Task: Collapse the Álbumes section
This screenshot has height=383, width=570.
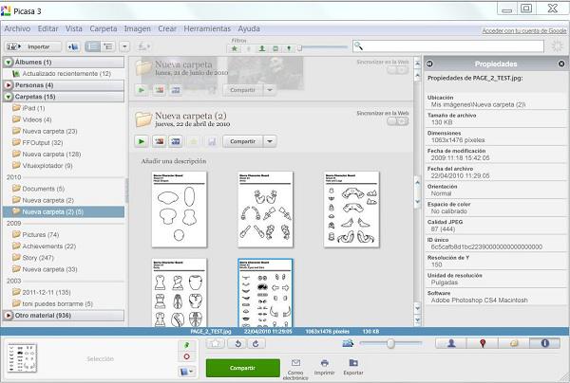Action: coord(9,63)
